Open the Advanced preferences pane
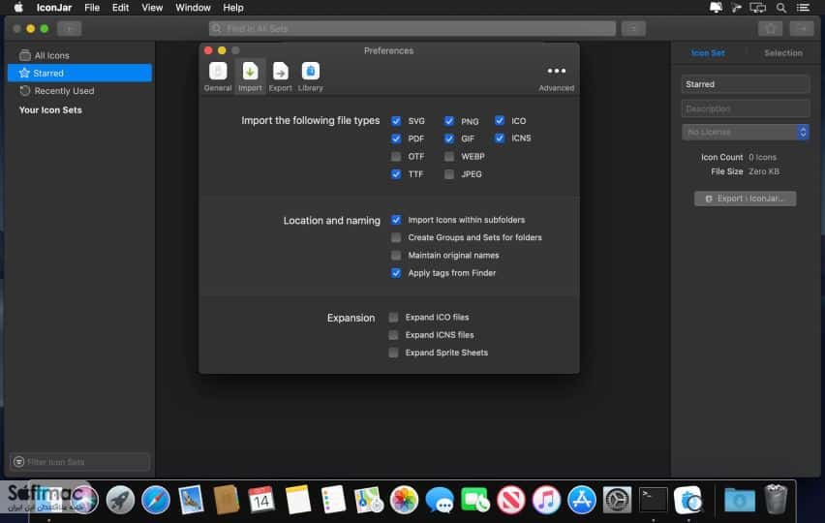 556,77
